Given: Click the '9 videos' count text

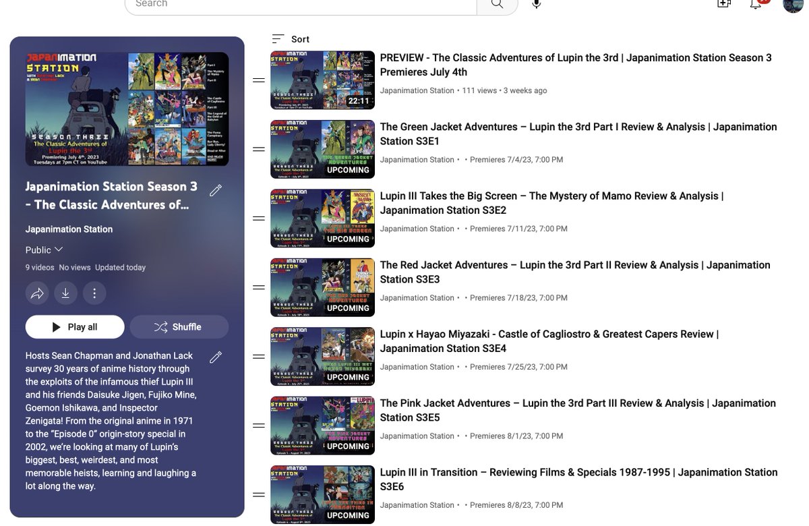Looking at the screenshot, I should coord(40,268).
